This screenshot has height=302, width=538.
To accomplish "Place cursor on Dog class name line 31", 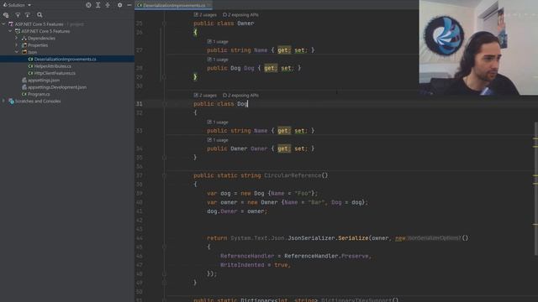I will click(242, 104).
